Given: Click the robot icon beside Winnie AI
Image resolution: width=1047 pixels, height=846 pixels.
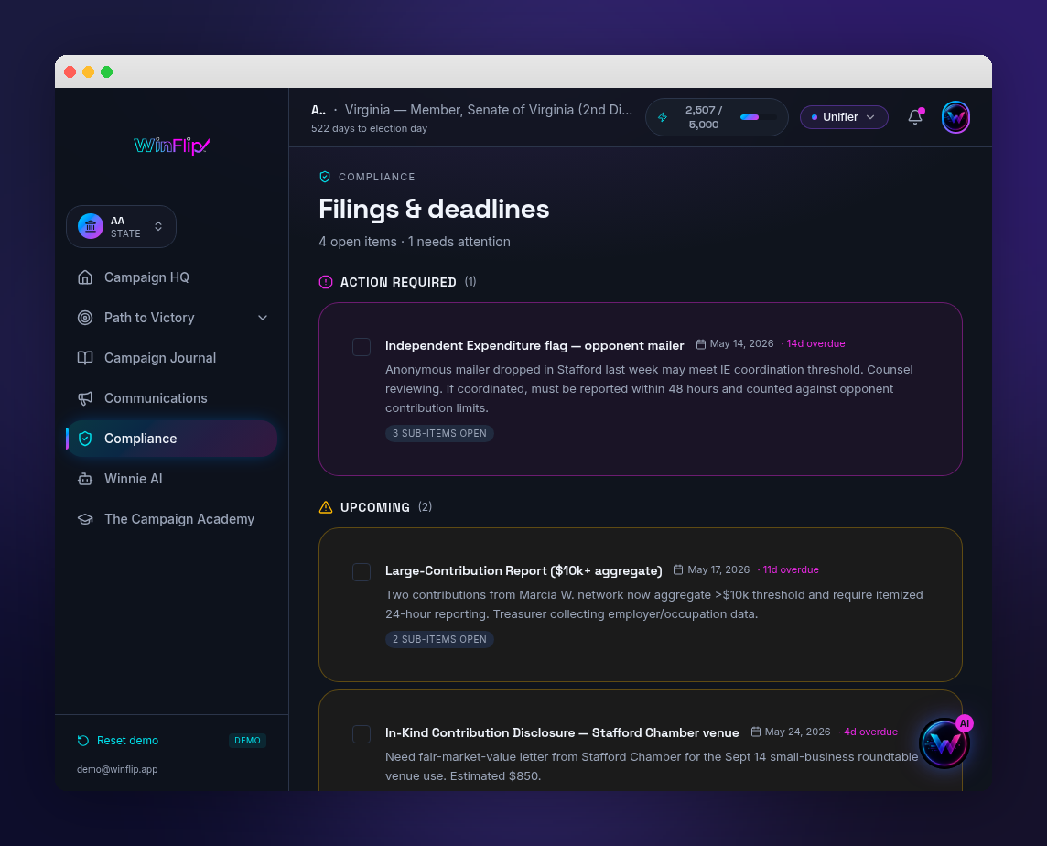Looking at the screenshot, I should tap(85, 479).
